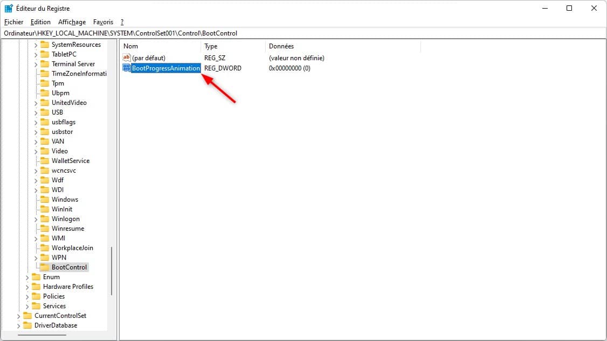The height and width of the screenshot is (341, 607).
Task: Open the Edition menu
Action: [40, 22]
